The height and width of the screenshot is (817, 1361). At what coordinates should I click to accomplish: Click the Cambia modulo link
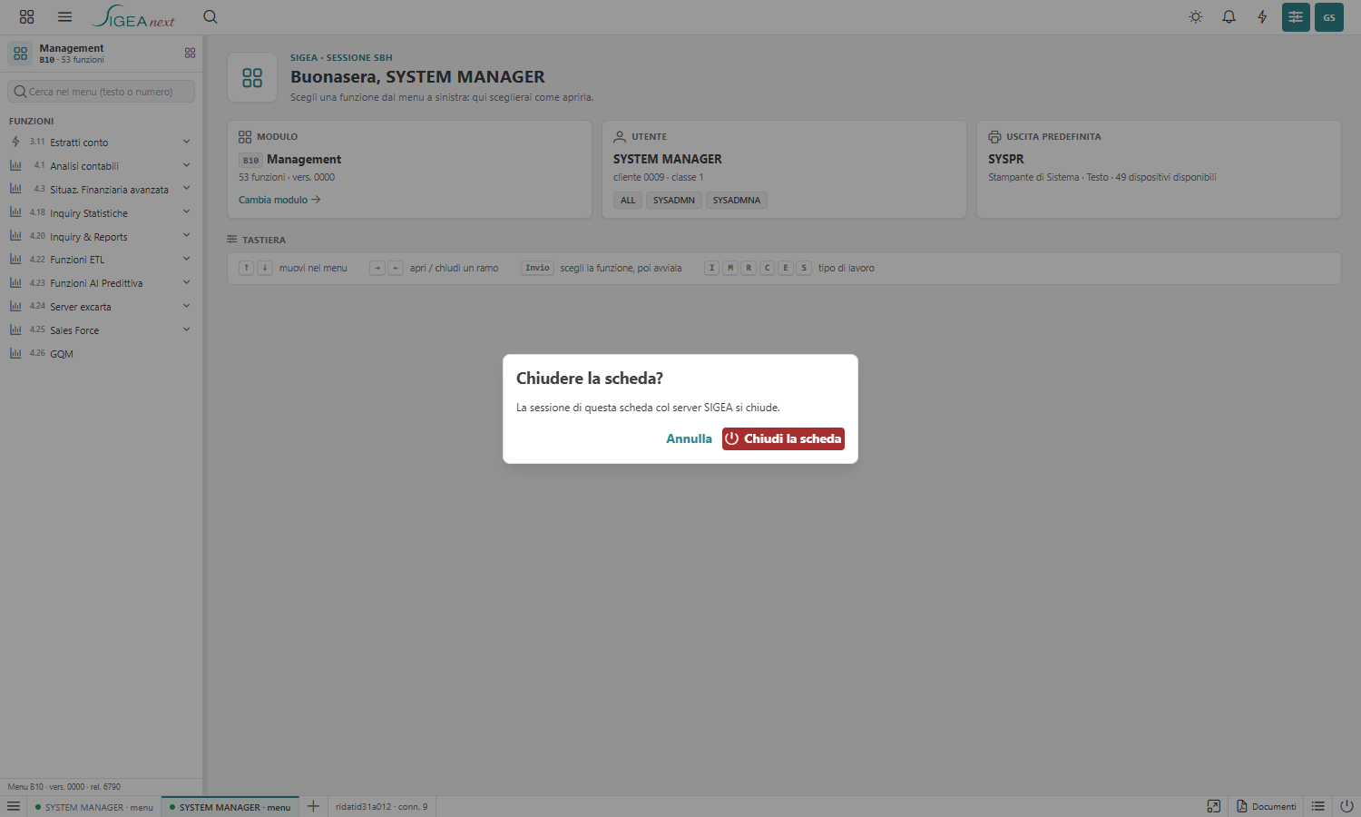(279, 200)
